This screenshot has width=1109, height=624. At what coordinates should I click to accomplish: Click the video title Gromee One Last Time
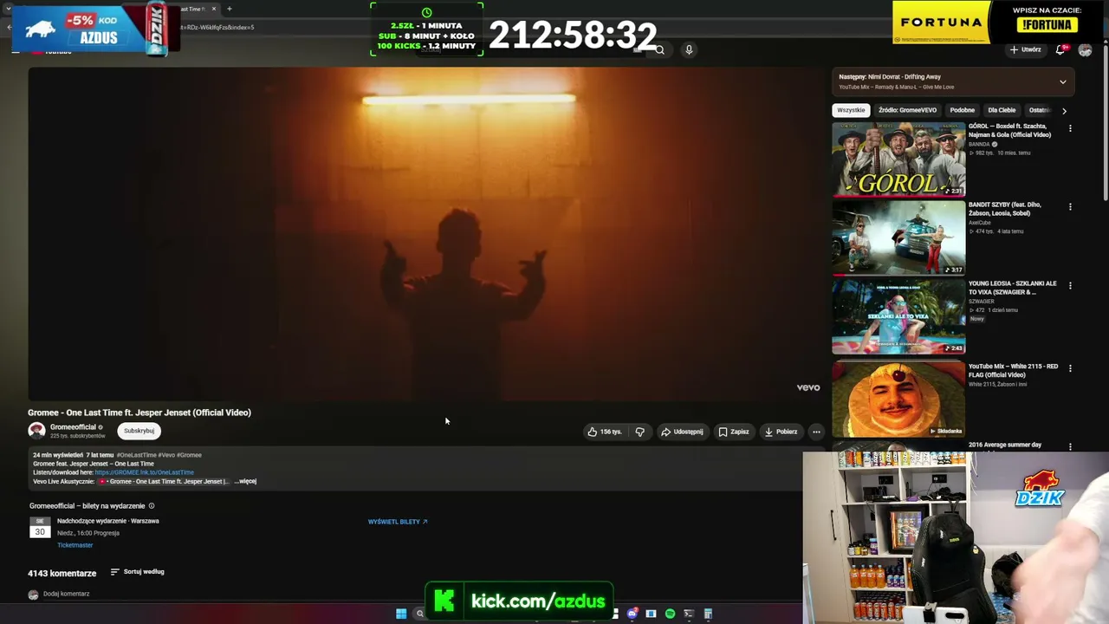[139, 413]
